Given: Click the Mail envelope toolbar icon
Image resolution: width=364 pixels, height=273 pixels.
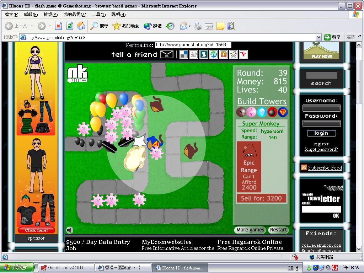Looking at the screenshot, I should (x=184, y=26).
